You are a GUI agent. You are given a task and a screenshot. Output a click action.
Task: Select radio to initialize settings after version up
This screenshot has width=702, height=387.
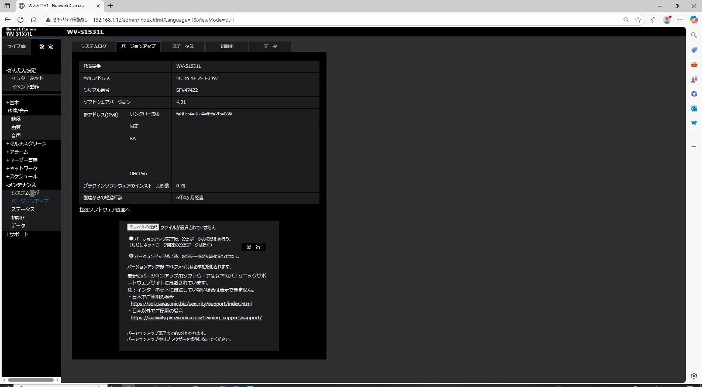pos(132,238)
